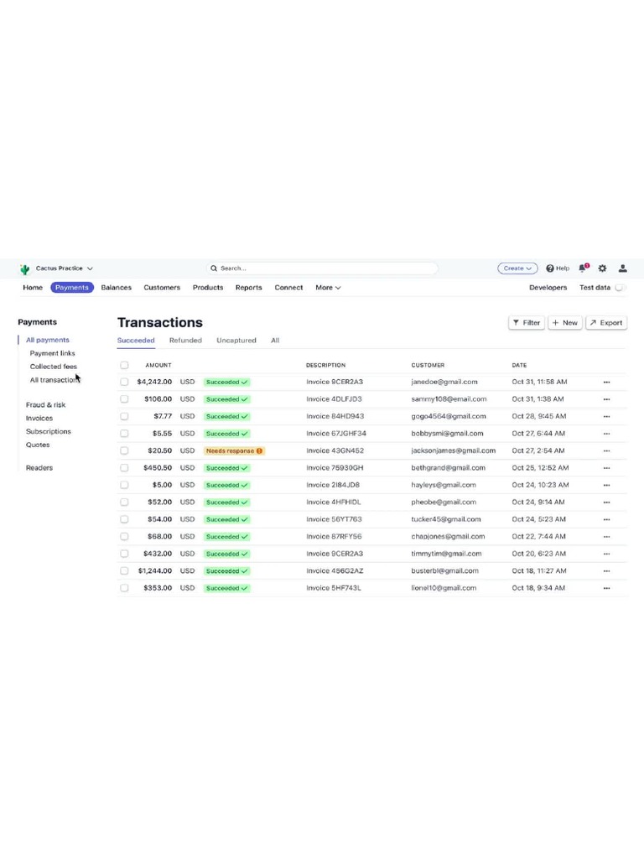The image size is (644, 859).
Task: Focus the Search input field
Action: (322, 268)
